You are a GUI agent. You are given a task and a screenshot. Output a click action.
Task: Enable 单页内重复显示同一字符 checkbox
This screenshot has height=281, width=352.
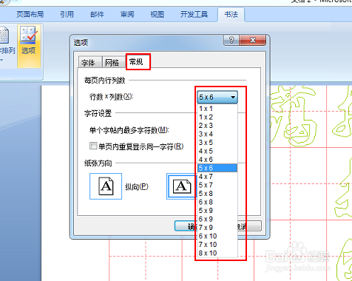(x=93, y=146)
